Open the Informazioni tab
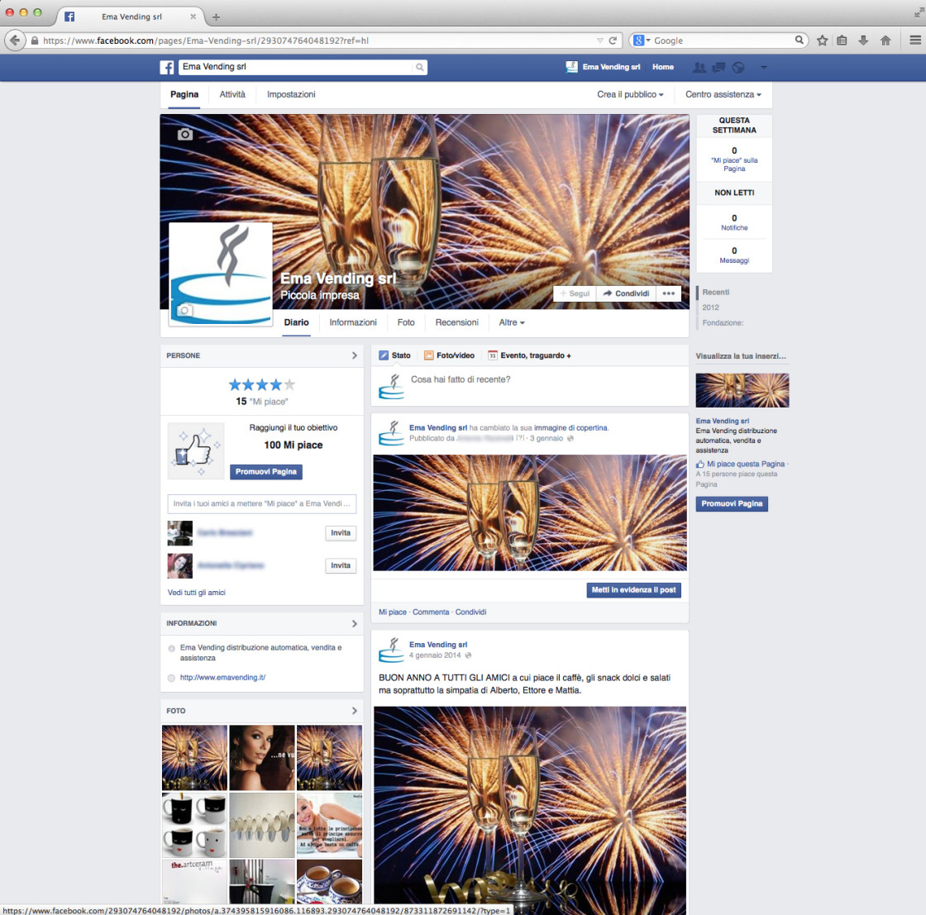 (x=353, y=322)
